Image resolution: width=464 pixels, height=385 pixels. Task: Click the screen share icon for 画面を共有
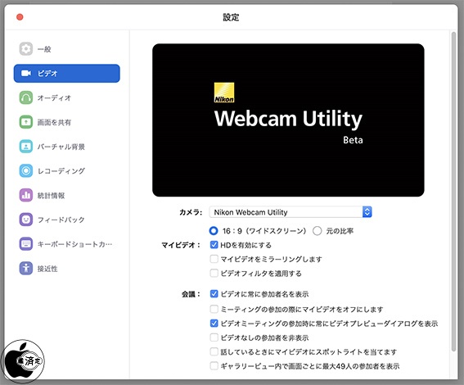tap(26, 122)
